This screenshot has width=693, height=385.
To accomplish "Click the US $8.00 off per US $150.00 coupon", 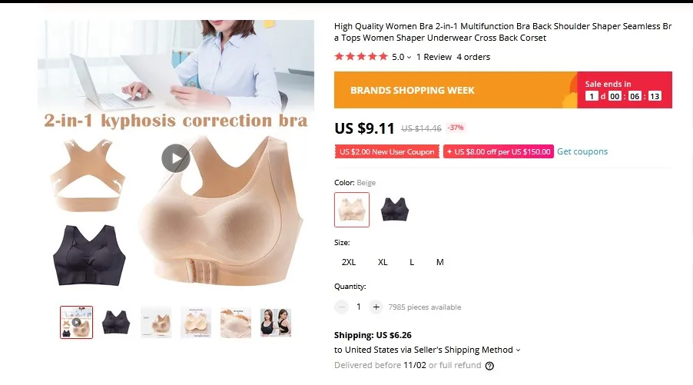I will click(x=499, y=151).
